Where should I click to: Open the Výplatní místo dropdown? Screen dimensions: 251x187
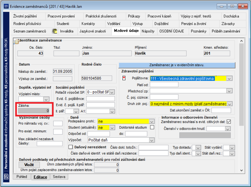46,99
